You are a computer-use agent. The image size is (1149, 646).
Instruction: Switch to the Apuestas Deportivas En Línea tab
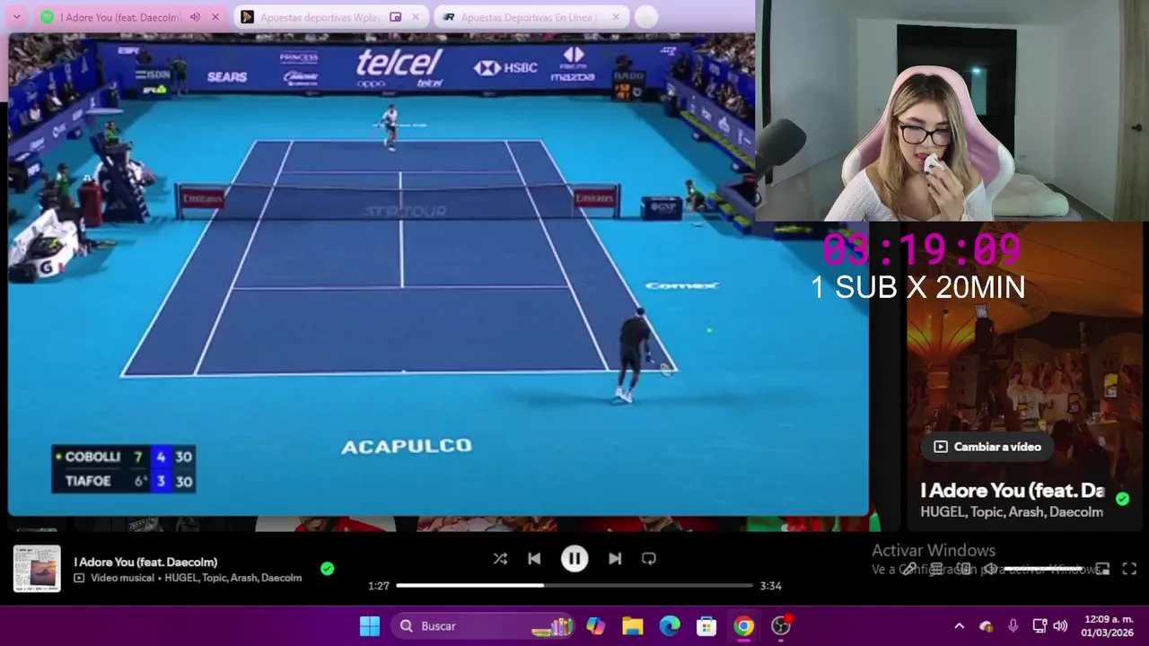[x=531, y=17]
